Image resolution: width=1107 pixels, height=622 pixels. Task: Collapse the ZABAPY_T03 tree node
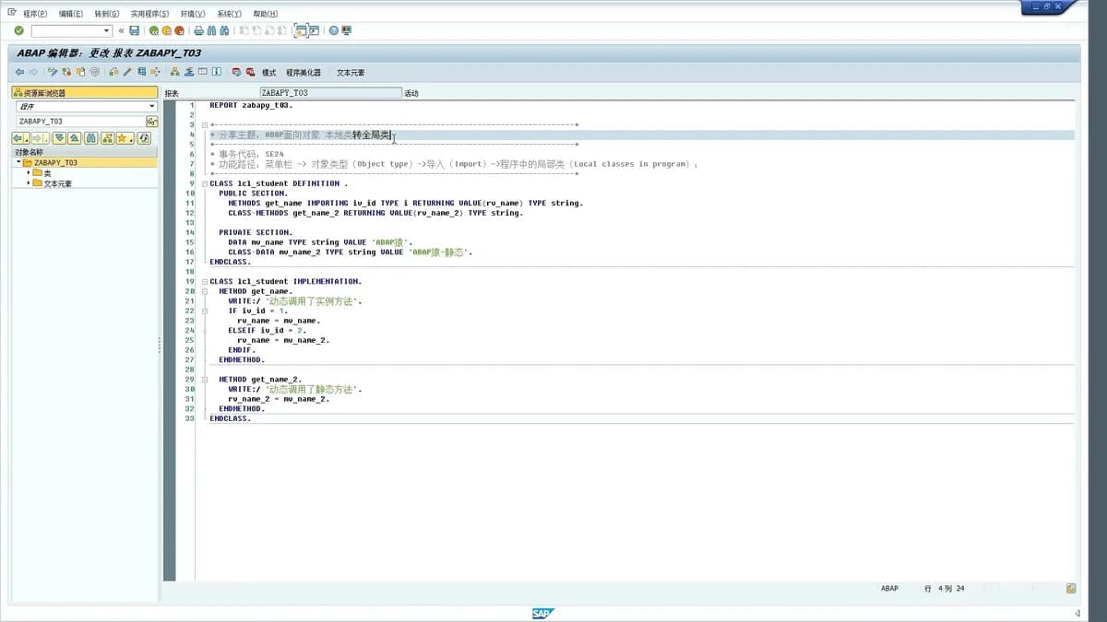pyautogui.click(x=18, y=162)
